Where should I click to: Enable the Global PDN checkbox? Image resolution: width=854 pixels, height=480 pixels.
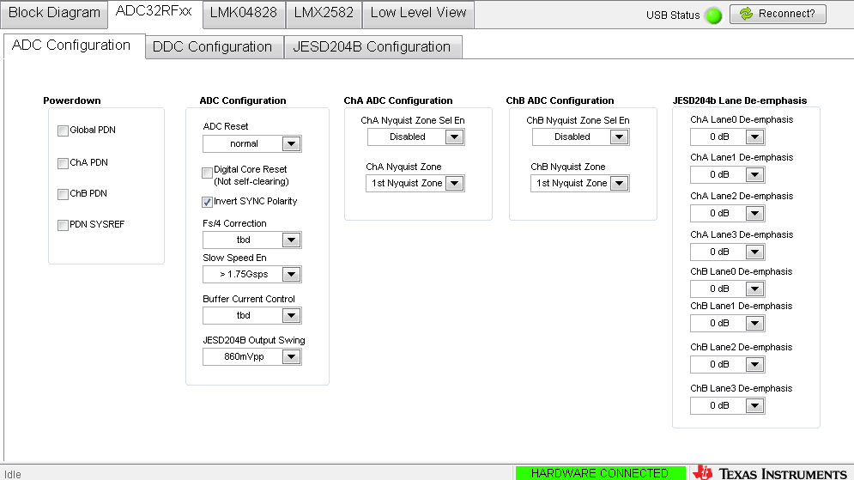tap(63, 131)
